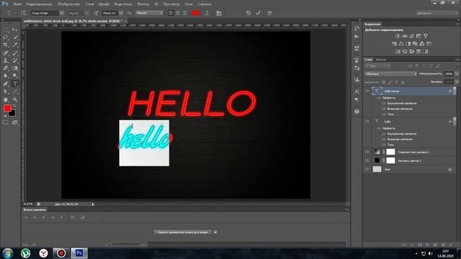This screenshot has width=461, height=259.
Task: Select the Zoom magnifier tool
Action: (x=14, y=99)
